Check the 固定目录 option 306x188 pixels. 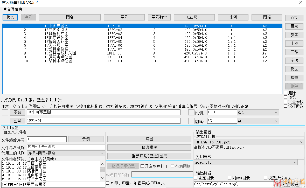click(196, 178)
